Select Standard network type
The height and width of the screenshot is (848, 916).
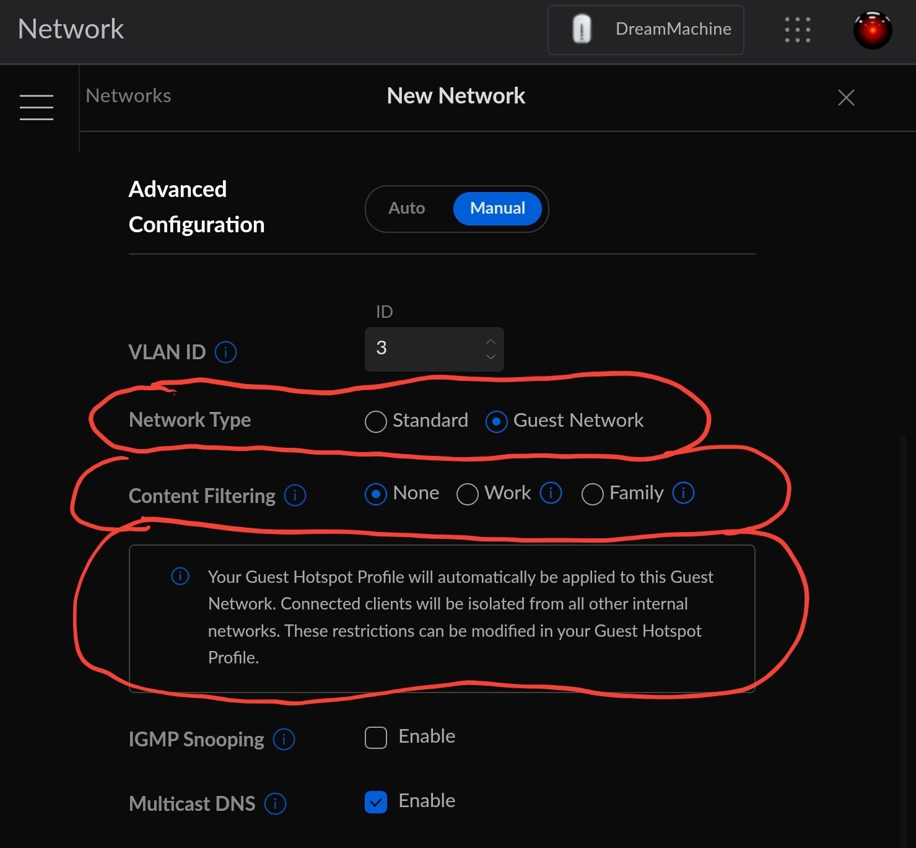[x=375, y=421]
